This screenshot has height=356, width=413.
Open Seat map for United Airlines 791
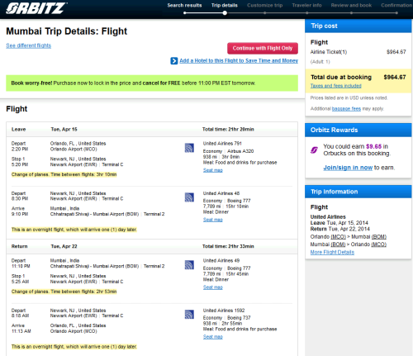[213, 170]
